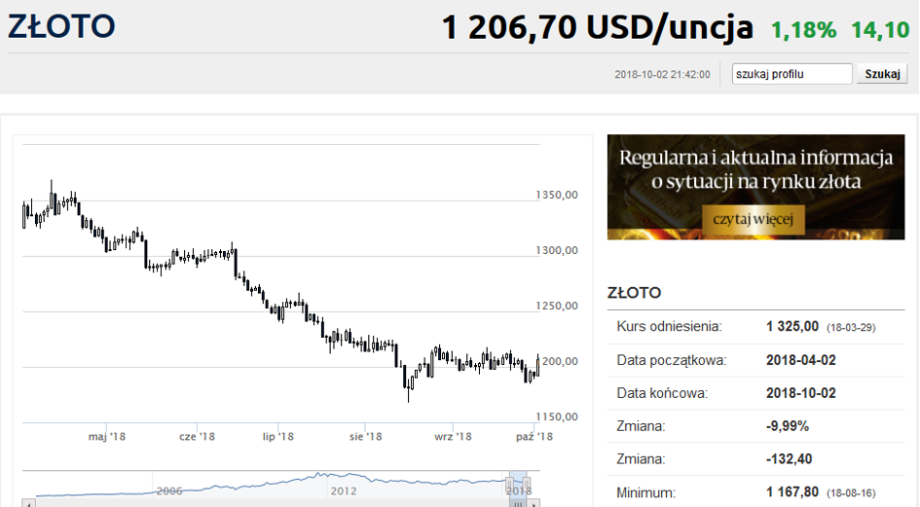Image resolution: width=920 pixels, height=507 pixels.
Task: Select the ZŁOTO page title heading
Action: [x=61, y=27]
